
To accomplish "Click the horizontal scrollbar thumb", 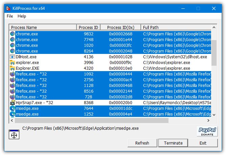I will pos(92,120).
